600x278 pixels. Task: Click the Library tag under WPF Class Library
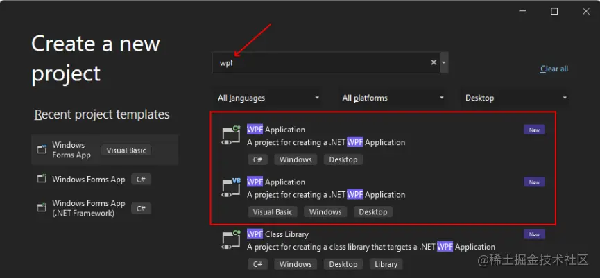point(386,264)
